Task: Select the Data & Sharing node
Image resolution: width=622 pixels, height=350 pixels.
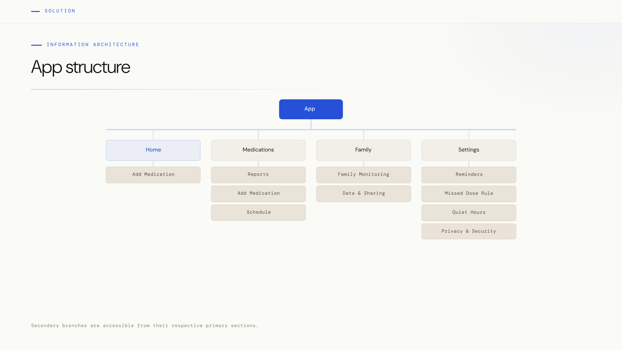Action: (x=363, y=193)
